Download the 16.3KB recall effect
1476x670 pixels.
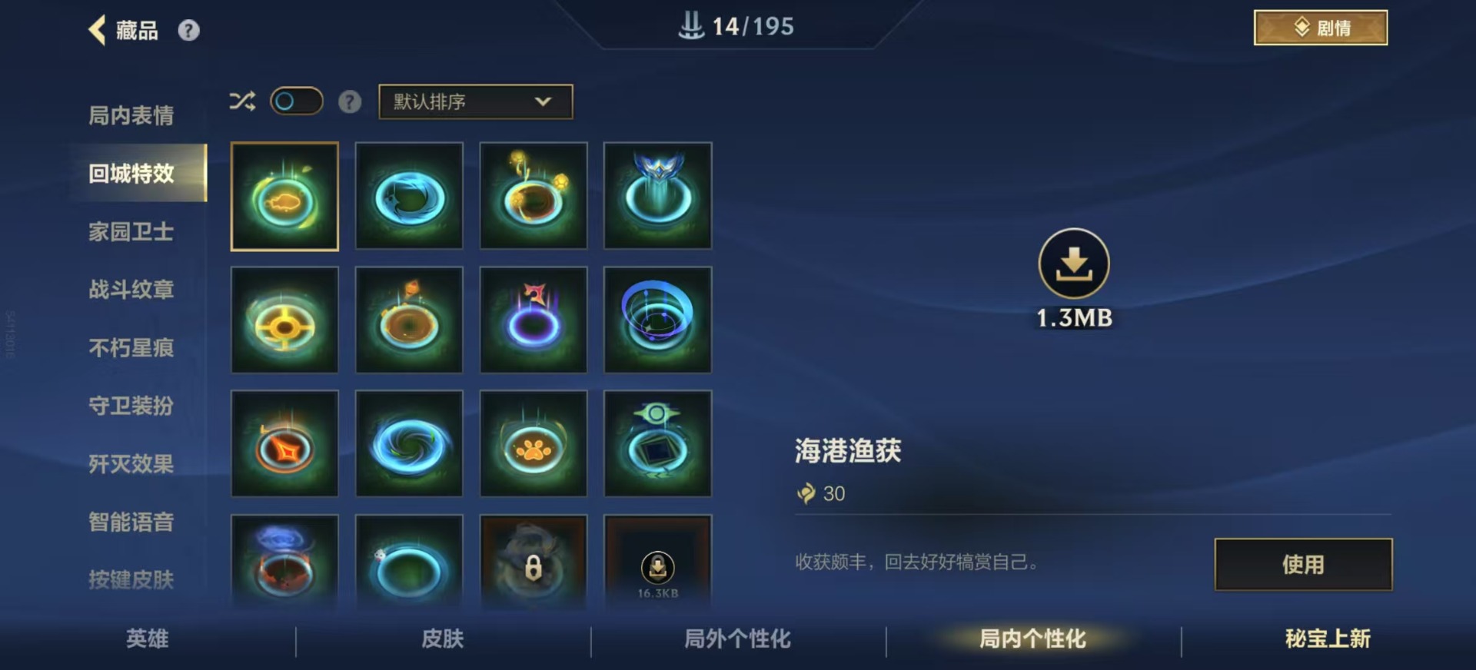[658, 562]
